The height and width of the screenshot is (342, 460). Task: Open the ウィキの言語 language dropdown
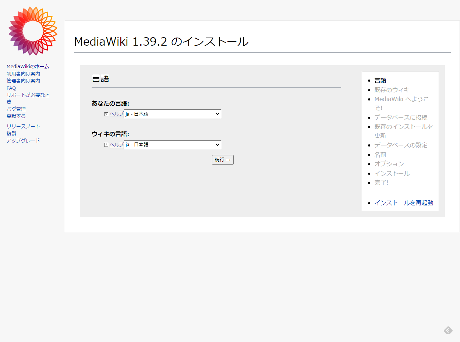[x=172, y=145]
